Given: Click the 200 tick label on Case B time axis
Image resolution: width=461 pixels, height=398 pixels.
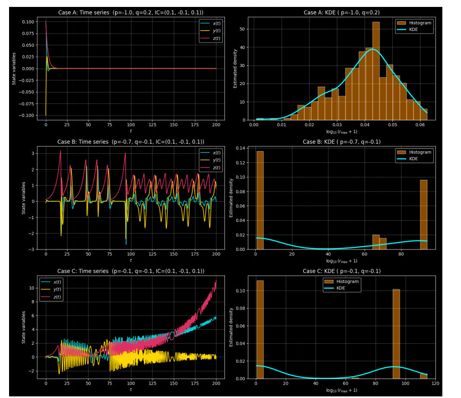Looking at the screenshot, I should (x=216, y=254).
